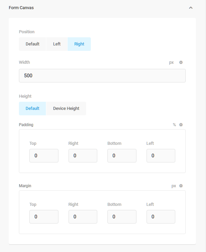Click the Margin label
This screenshot has height=252, width=206.
[25, 186]
